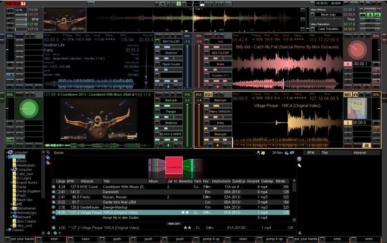
Task: Click the red jog wheel on deck 2
Action: pyautogui.click(x=358, y=50)
